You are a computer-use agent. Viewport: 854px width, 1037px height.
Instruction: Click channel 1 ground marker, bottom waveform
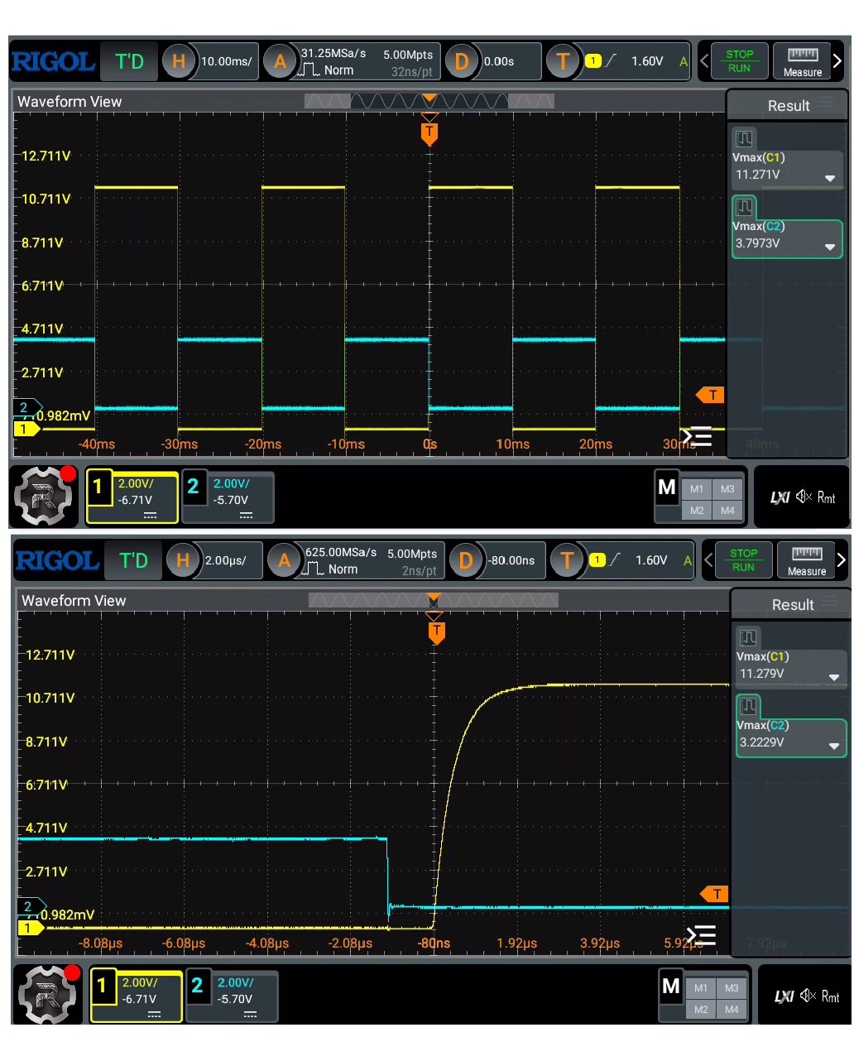coord(31,928)
